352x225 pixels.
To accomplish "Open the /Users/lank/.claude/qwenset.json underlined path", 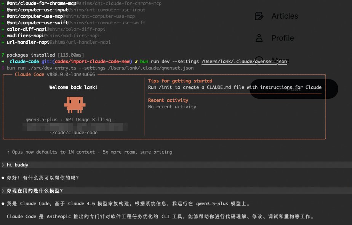I will 244,61.
